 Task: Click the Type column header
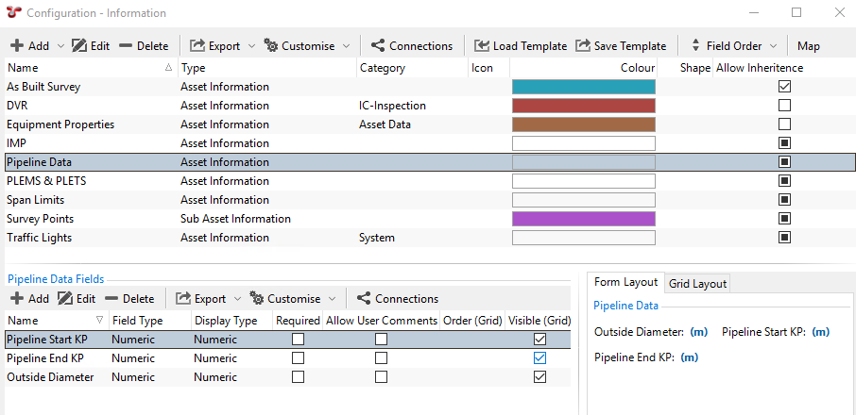click(267, 68)
